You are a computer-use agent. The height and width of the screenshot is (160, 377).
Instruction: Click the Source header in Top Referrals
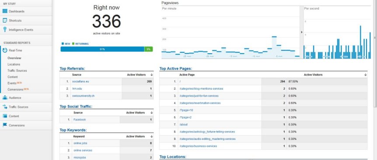pyautogui.click(x=77, y=75)
